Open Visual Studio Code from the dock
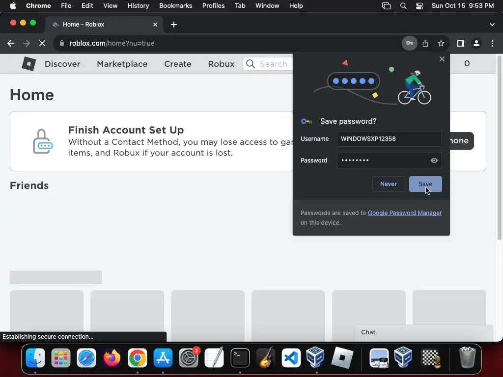 pyautogui.click(x=291, y=358)
